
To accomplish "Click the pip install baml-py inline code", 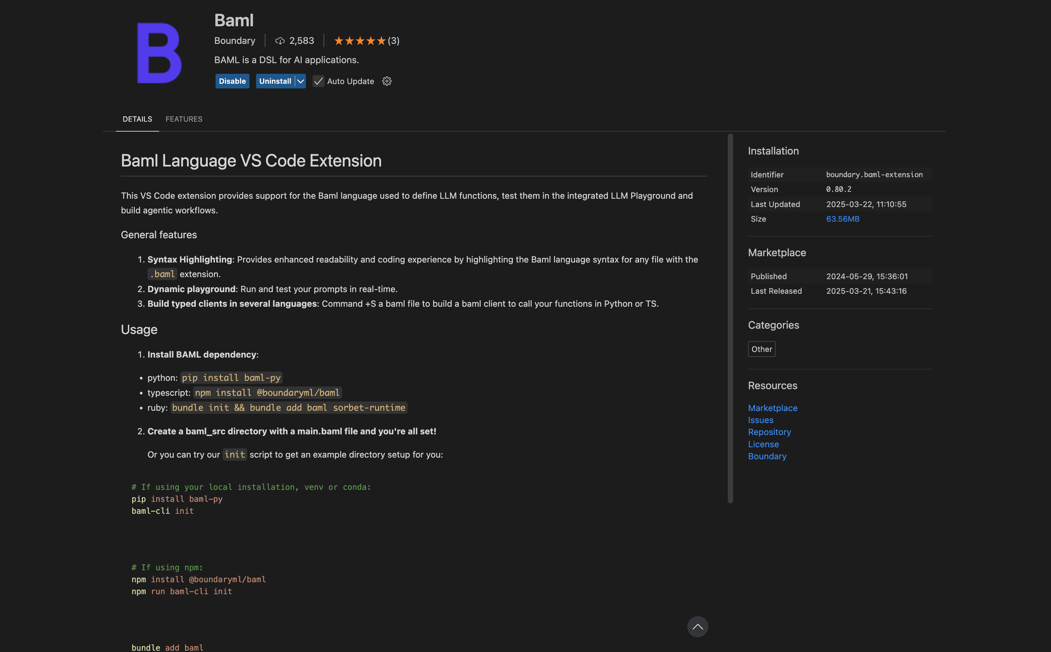I will pos(231,378).
